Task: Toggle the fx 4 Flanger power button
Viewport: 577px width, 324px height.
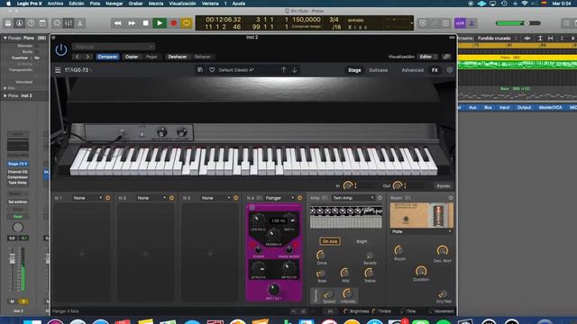Action: tap(300, 198)
